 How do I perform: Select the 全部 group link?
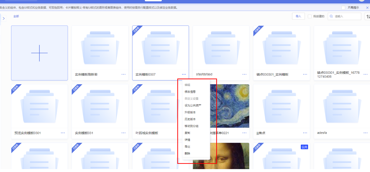pyautogui.click(x=16, y=16)
